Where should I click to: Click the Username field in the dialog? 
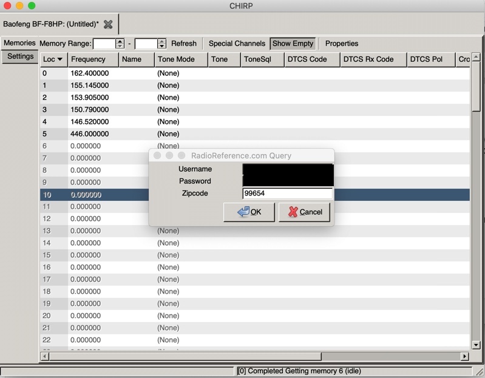(288, 169)
